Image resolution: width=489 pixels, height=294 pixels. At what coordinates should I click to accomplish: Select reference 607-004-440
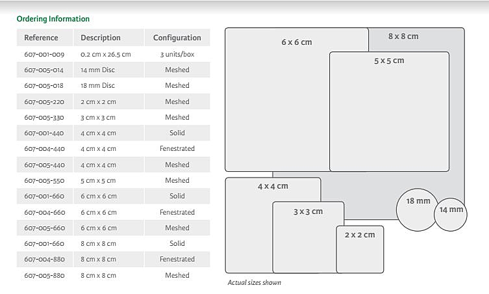44,148
